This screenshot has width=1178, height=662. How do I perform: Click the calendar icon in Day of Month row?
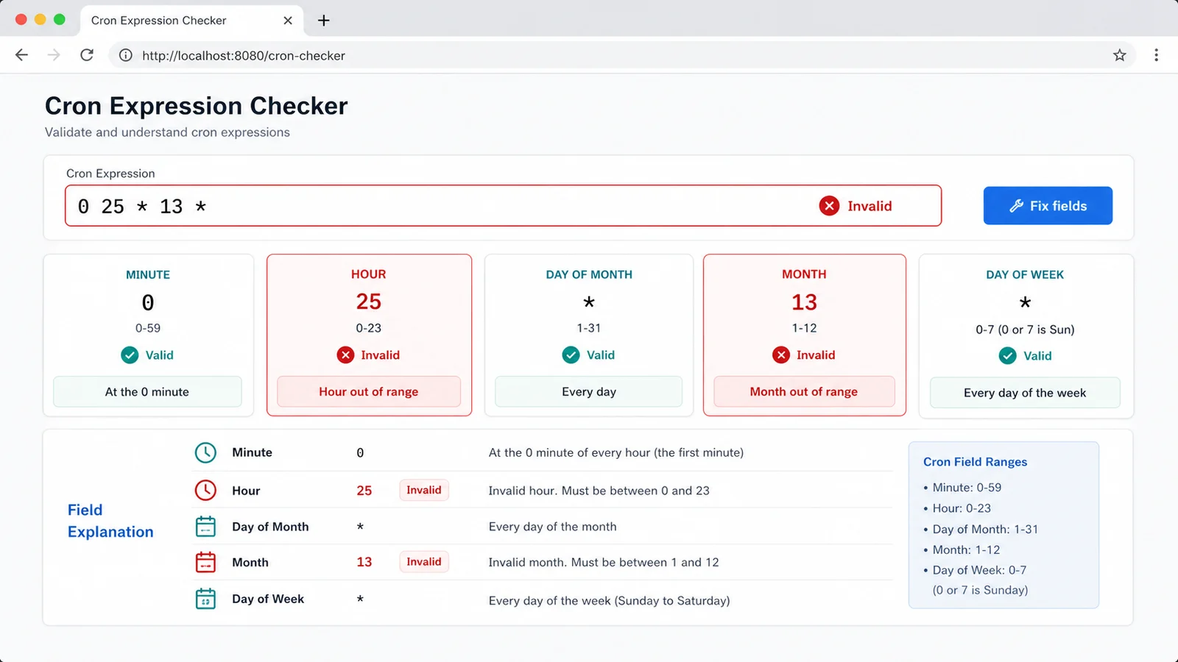click(x=205, y=527)
